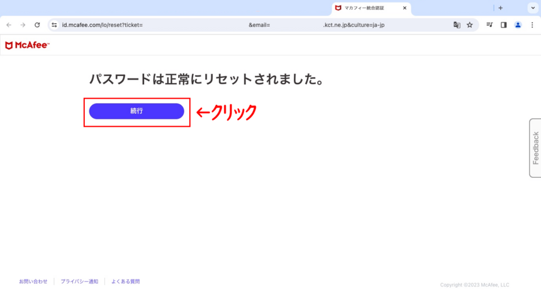Open the プライバシー通知 footer link
The image size is (541, 304).
pyautogui.click(x=79, y=281)
